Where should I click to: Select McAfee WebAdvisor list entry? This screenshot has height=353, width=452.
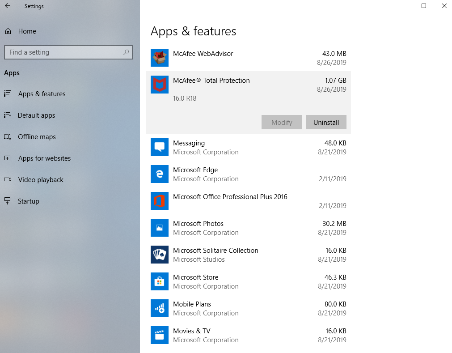click(249, 58)
